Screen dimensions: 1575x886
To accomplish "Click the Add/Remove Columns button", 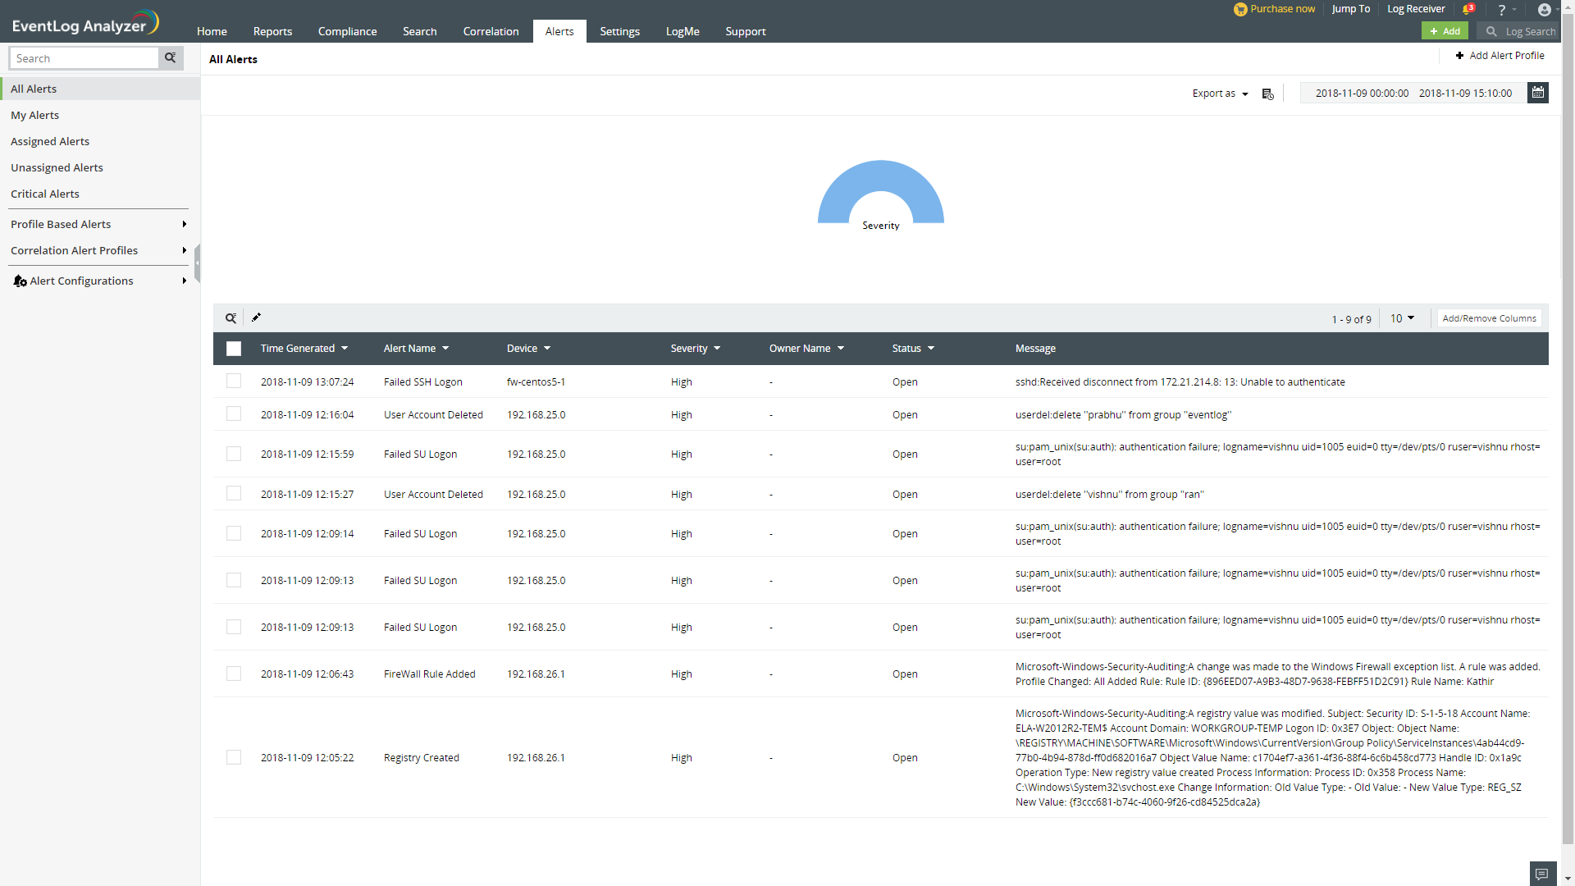I will point(1489,318).
